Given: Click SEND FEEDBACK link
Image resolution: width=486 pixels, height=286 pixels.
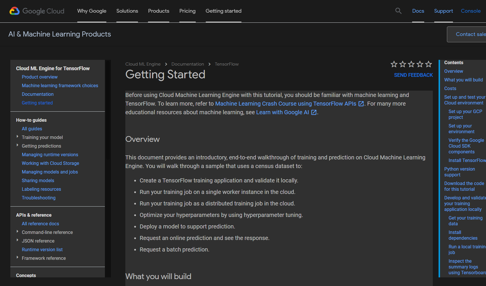Looking at the screenshot, I should pos(413,75).
